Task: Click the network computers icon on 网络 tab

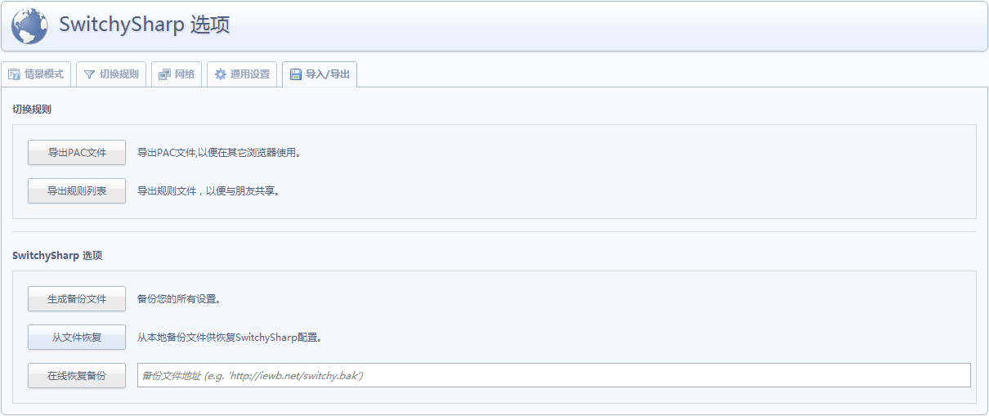Action: tap(164, 74)
